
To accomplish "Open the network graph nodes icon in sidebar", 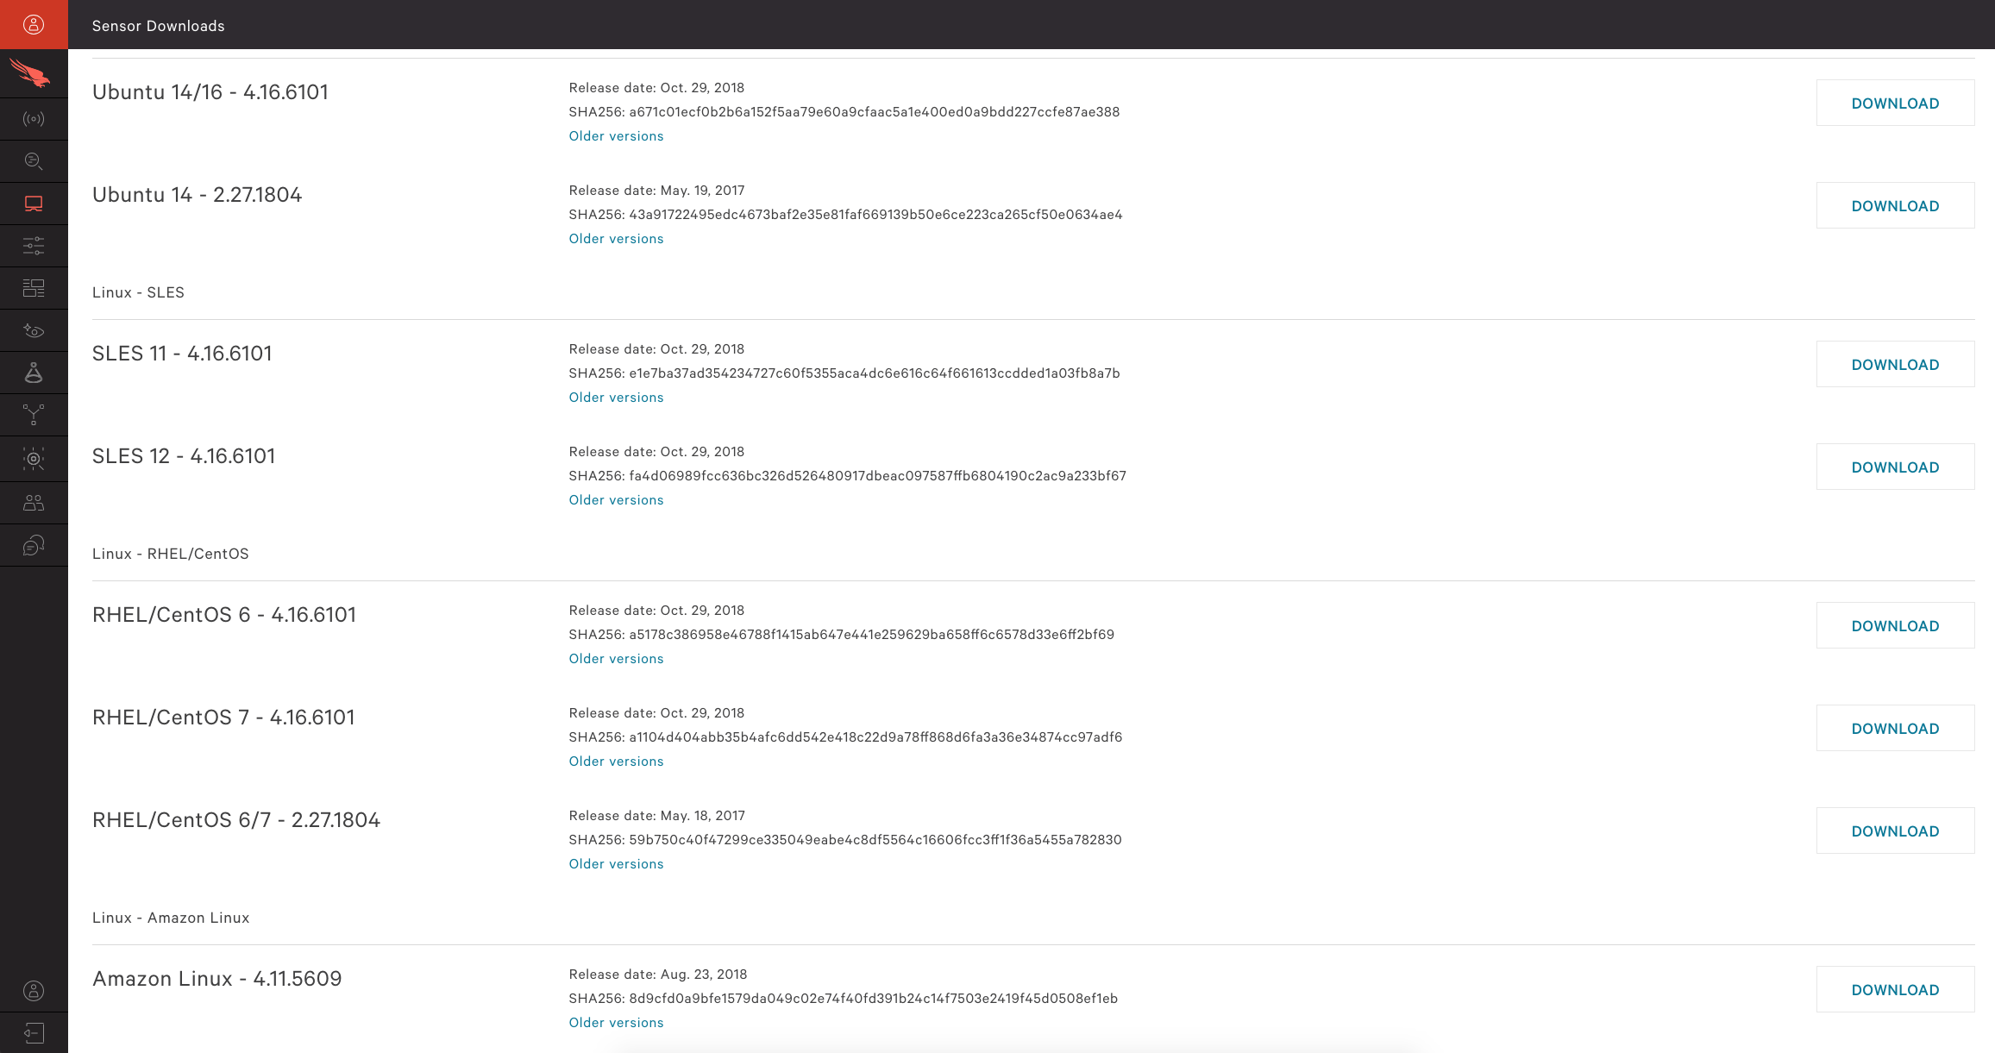I will tap(34, 415).
